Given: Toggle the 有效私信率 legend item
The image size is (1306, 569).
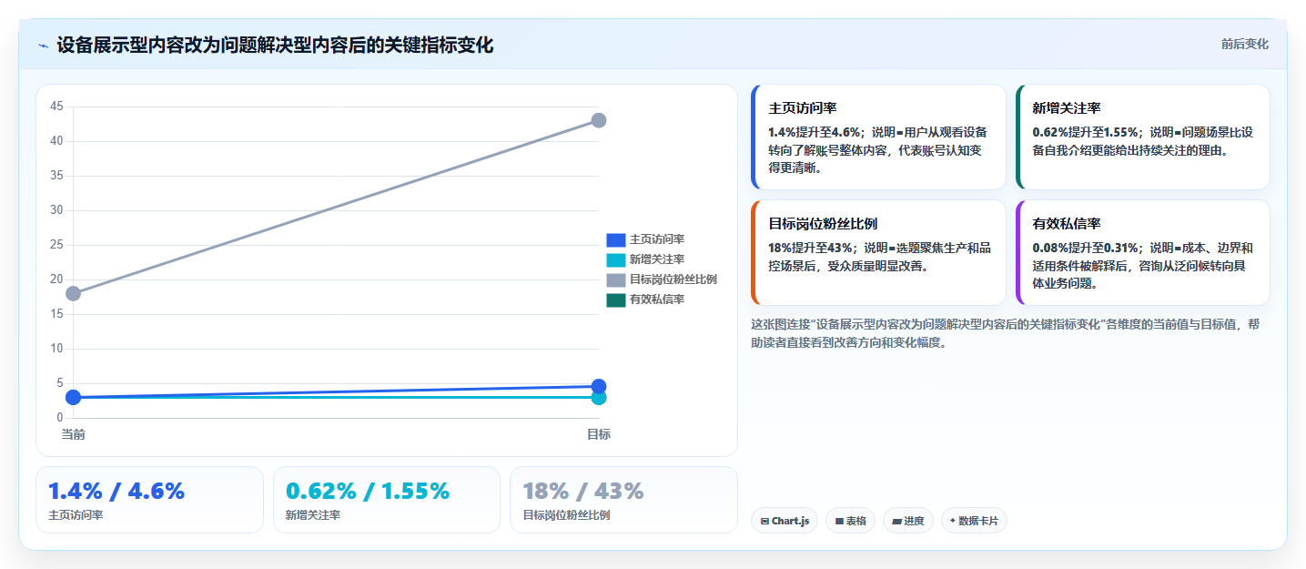Looking at the screenshot, I should tap(645, 300).
